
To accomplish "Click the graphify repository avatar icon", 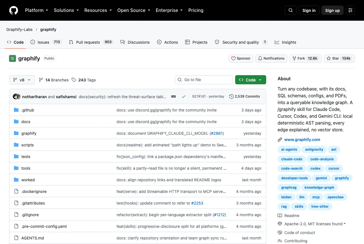I will pyautogui.click(x=13, y=58).
